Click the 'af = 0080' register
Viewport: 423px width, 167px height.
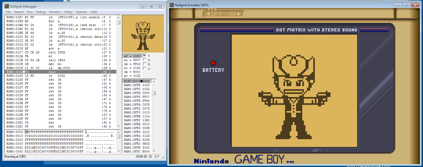tap(132, 56)
